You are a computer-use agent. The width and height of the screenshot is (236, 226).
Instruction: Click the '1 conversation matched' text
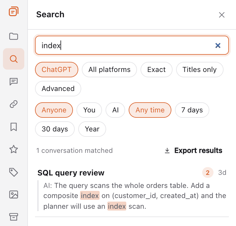pos(74,151)
